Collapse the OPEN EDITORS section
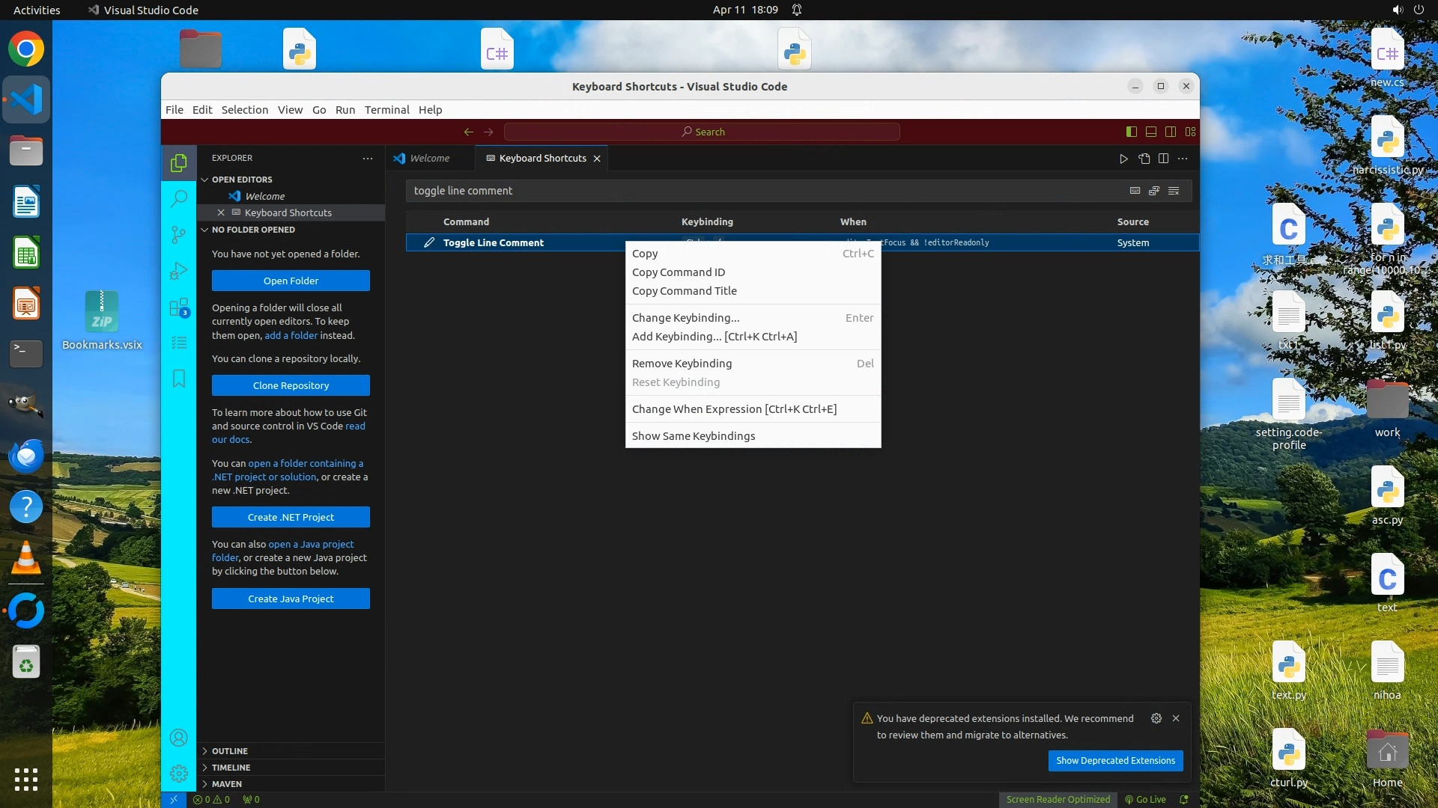This screenshot has width=1438, height=808. (241, 180)
